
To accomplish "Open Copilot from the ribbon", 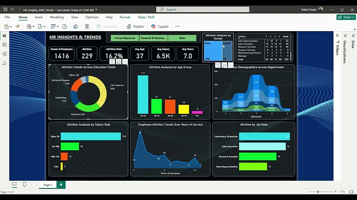I will (160, 27).
